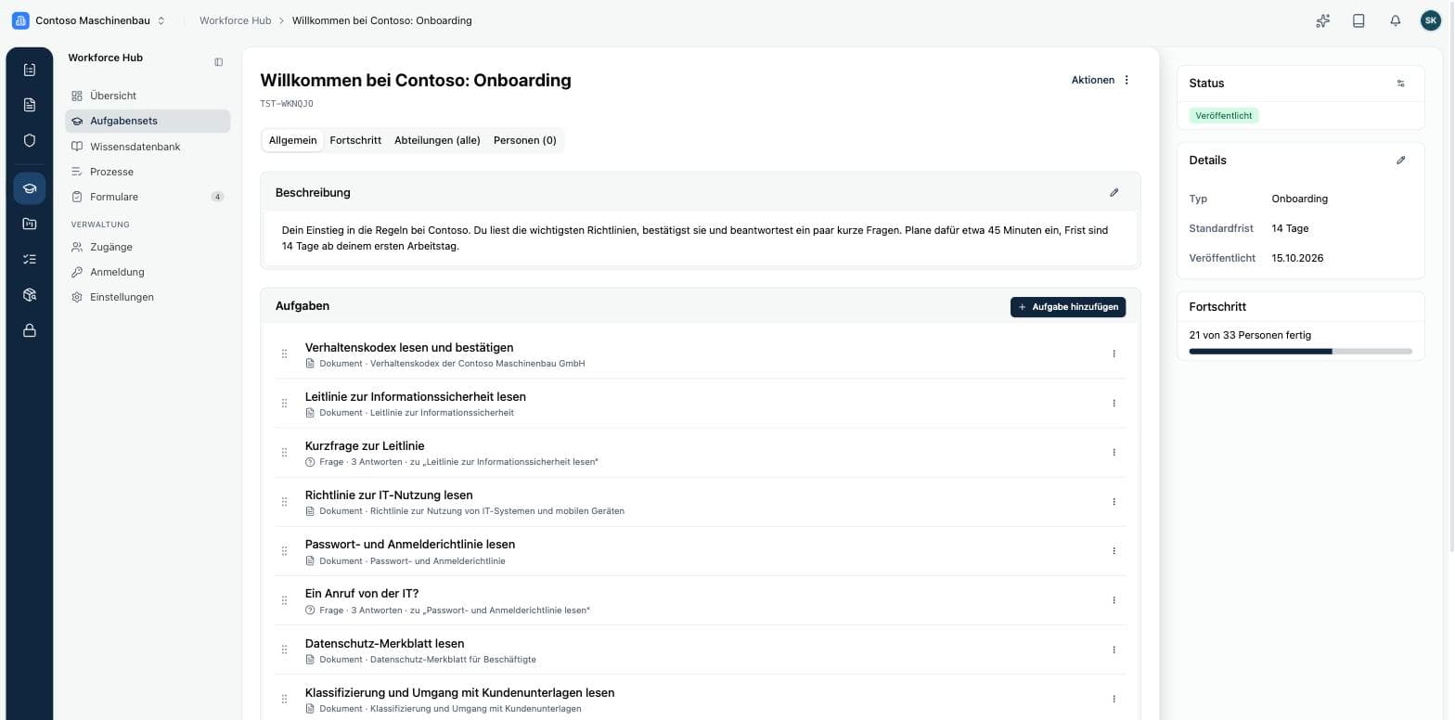Click the drag handle beside "Ein Anruf von der IT?"
The width and height of the screenshot is (1455, 720).
(285, 600)
